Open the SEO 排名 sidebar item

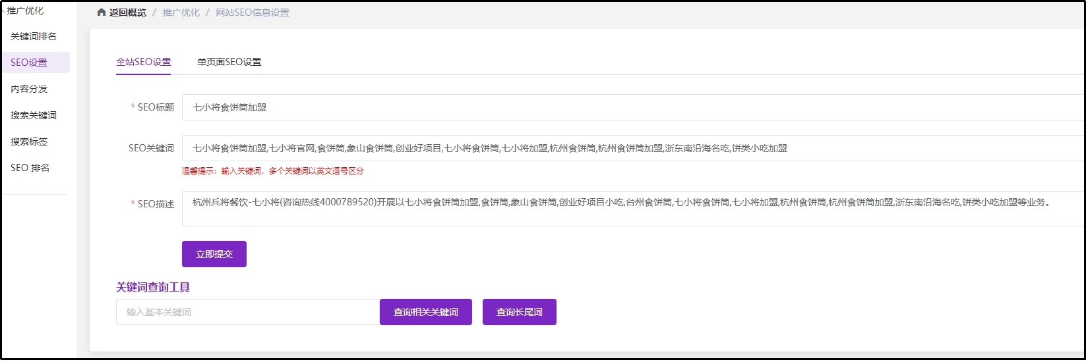click(x=30, y=168)
